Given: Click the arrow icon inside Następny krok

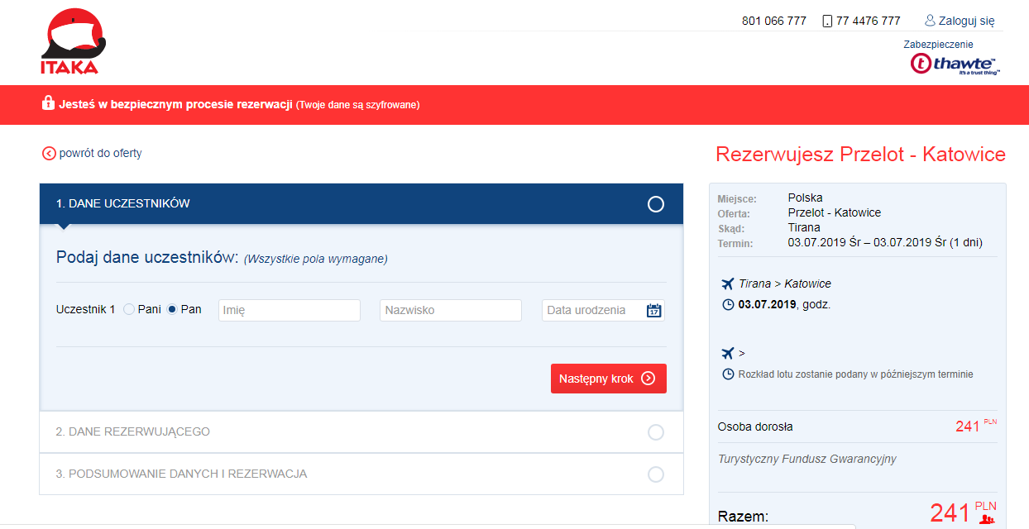Looking at the screenshot, I should (649, 379).
